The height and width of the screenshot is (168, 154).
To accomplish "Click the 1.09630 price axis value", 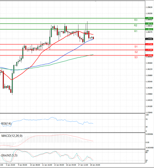I will tap(149, 7).
